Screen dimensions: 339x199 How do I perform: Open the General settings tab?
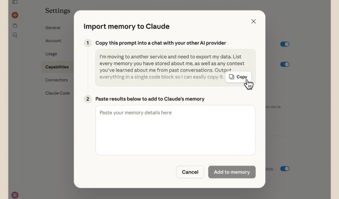(x=53, y=28)
